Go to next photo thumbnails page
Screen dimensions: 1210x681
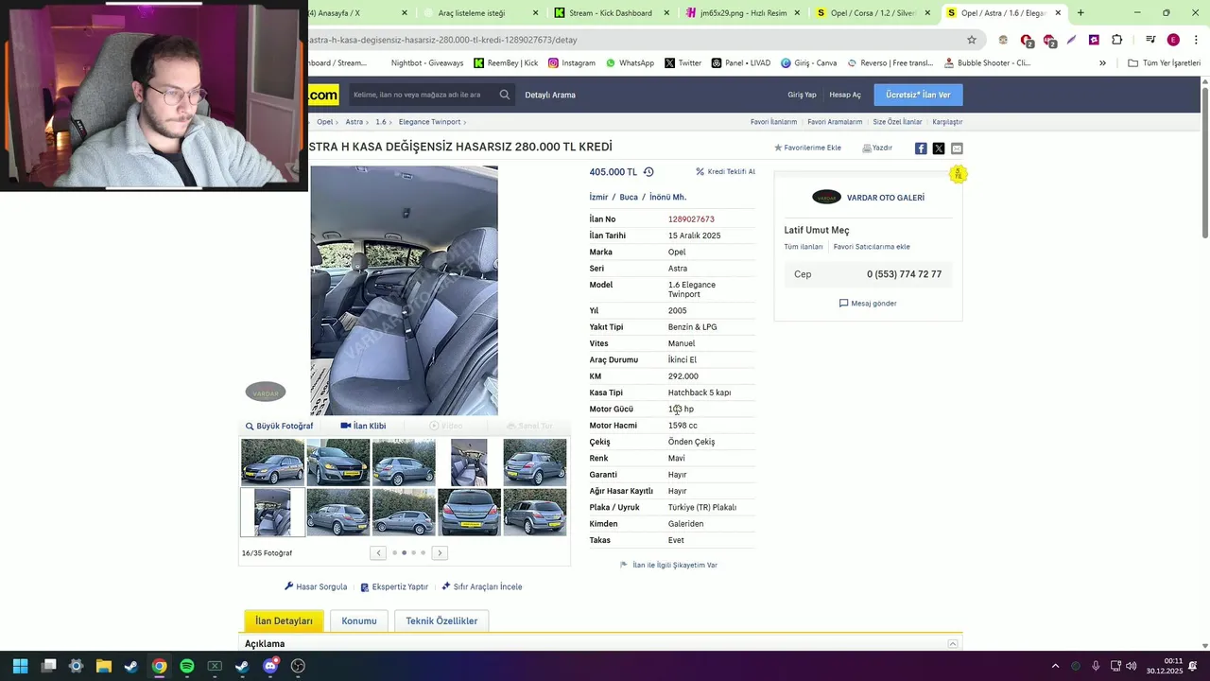coord(440,552)
